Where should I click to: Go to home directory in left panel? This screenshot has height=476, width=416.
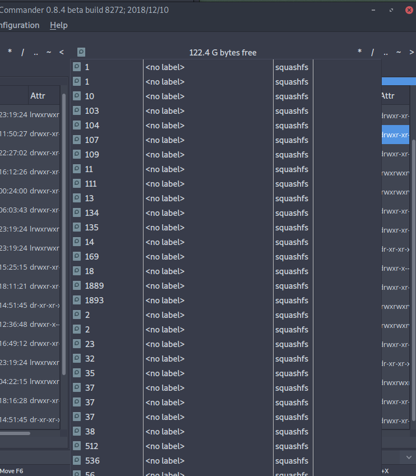click(x=49, y=52)
